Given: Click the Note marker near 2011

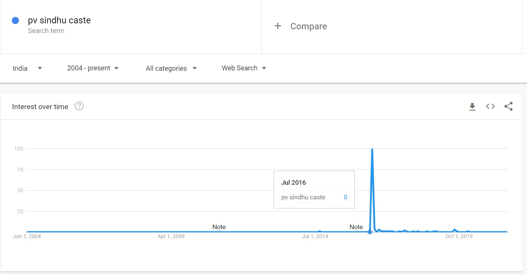Looking at the screenshot, I should point(219,227).
